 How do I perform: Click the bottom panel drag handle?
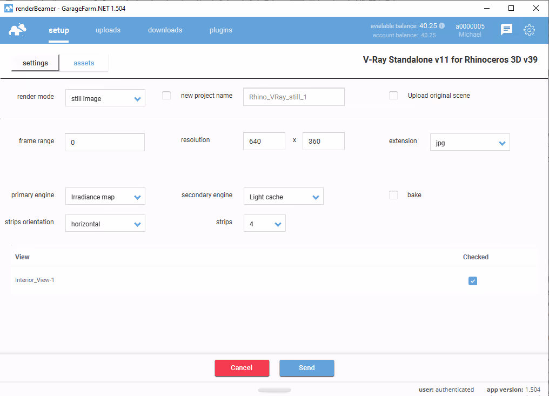pyautogui.click(x=274, y=390)
